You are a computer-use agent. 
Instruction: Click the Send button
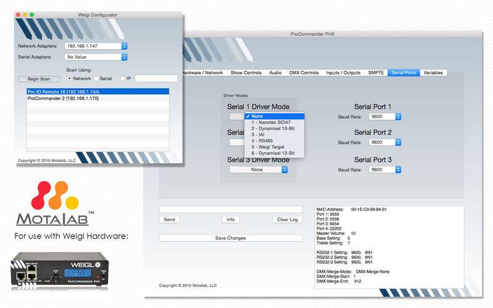[x=169, y=219]
